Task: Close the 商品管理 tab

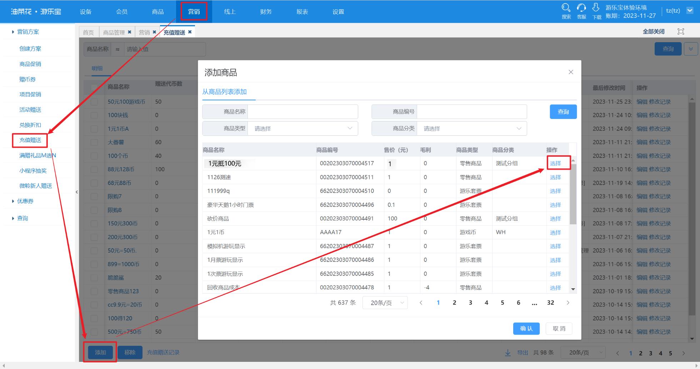Action: pos(129,32)
